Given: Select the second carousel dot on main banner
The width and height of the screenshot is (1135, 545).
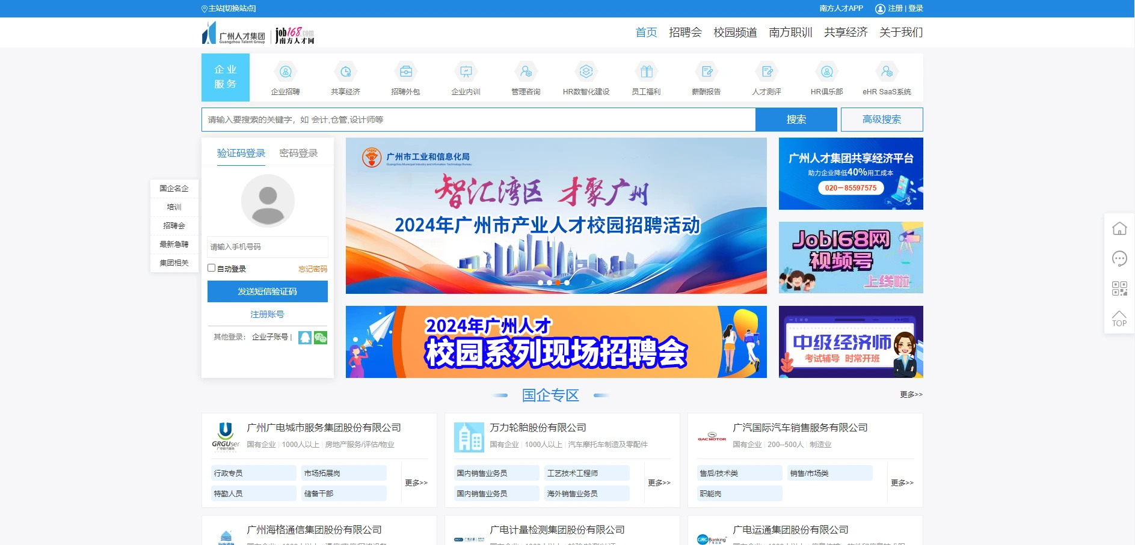Looking at the screenshot, I should point(549,282).
